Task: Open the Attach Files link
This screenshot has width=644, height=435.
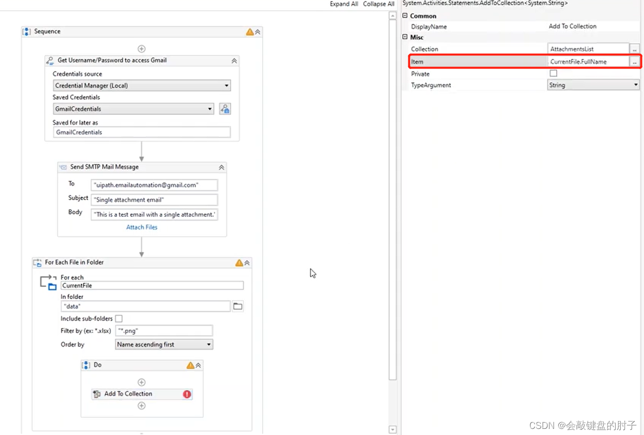Action: click(x=142, y=227)
